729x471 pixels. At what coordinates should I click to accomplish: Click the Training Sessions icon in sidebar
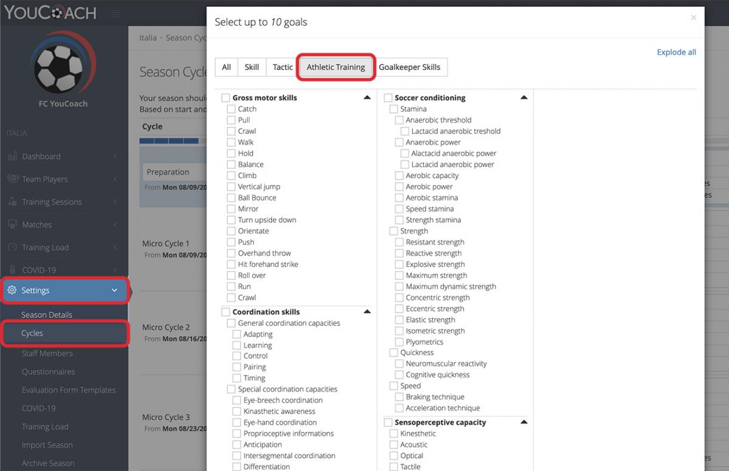pos(12,202)
